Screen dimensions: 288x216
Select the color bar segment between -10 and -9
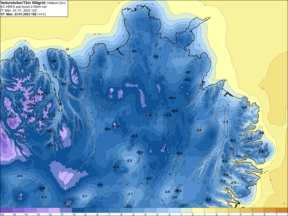coord(78,210)
